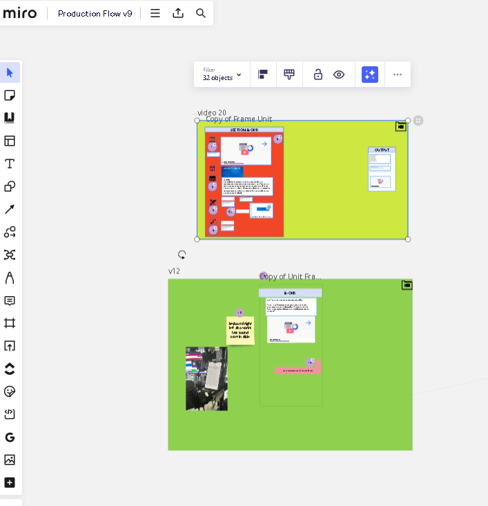Select the OUTPUT panel in video 20
Screen dimensions: 488x506
point(382,169)
